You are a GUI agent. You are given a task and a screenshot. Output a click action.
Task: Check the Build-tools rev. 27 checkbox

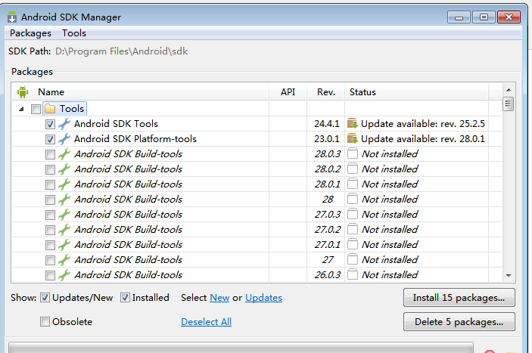[50, 260]
